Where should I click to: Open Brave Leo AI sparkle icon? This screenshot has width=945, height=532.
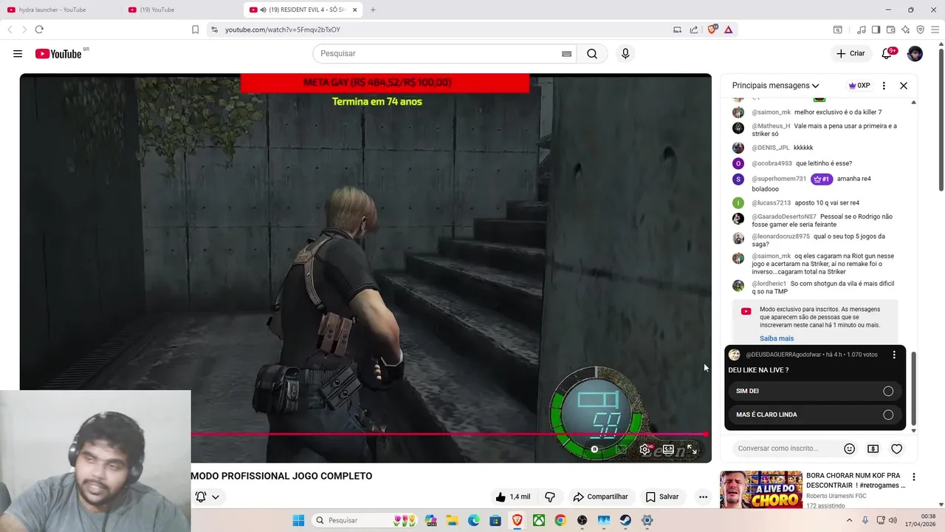905,30
